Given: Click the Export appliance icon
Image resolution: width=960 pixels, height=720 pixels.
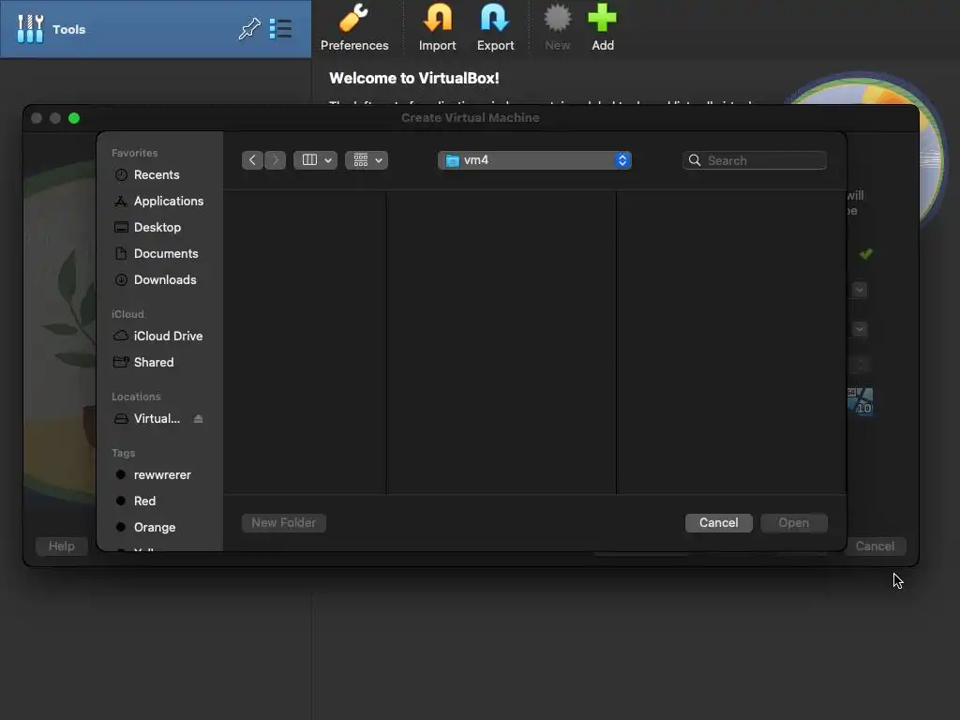Looking at the screenshot, I should coord(495,19).
